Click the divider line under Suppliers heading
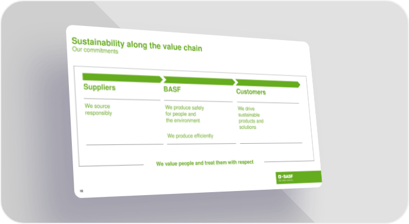The width and height of the screenshot is (409, 224). tap(122, 100)
